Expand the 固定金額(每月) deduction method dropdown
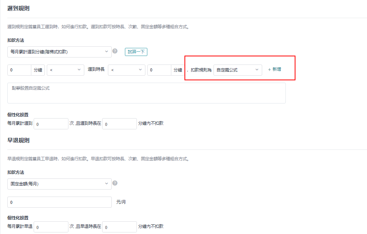This screenshot has width=367, height=234. (x=59, y=184)
